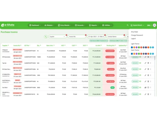The height and width of the screenshot is (118, 157).
Task: Edit the SOLAR PV invoice row
Action: (x=145, y=94)
